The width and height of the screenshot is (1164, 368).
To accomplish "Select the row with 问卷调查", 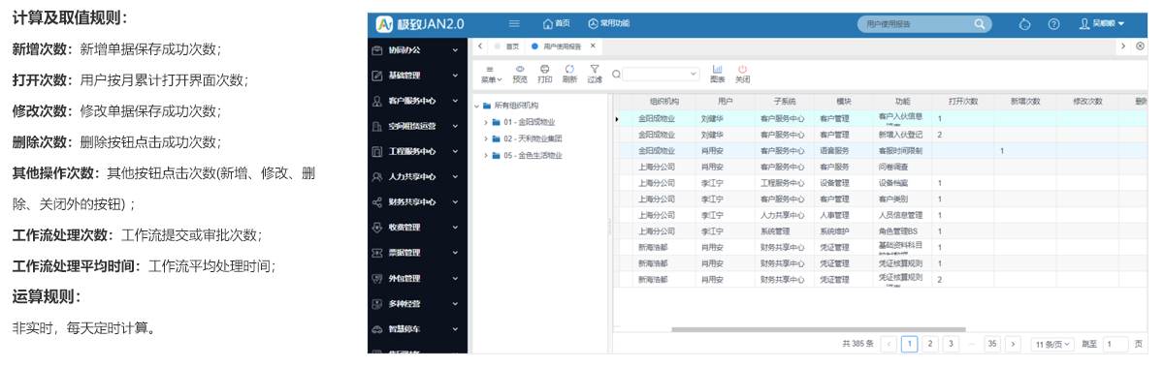I will 881,167.
